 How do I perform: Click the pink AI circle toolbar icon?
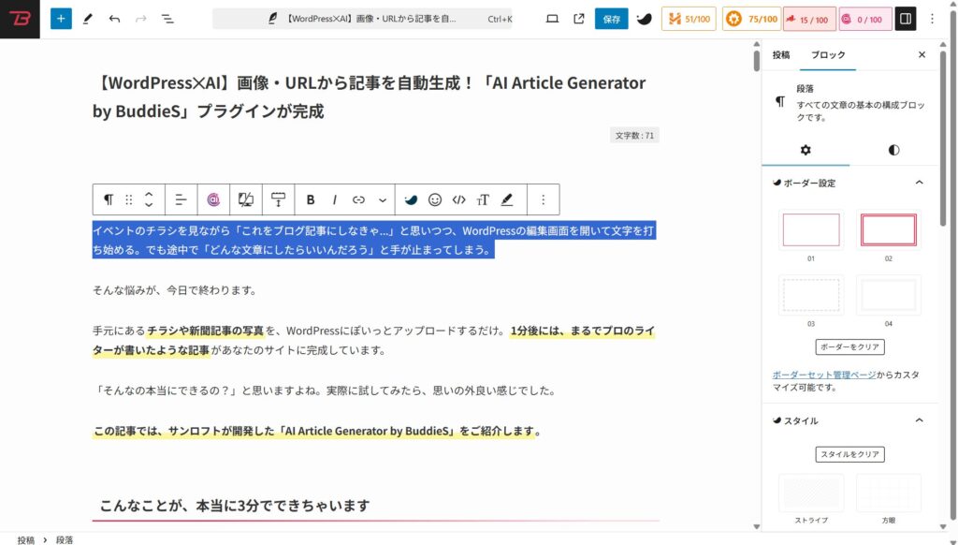213,199
